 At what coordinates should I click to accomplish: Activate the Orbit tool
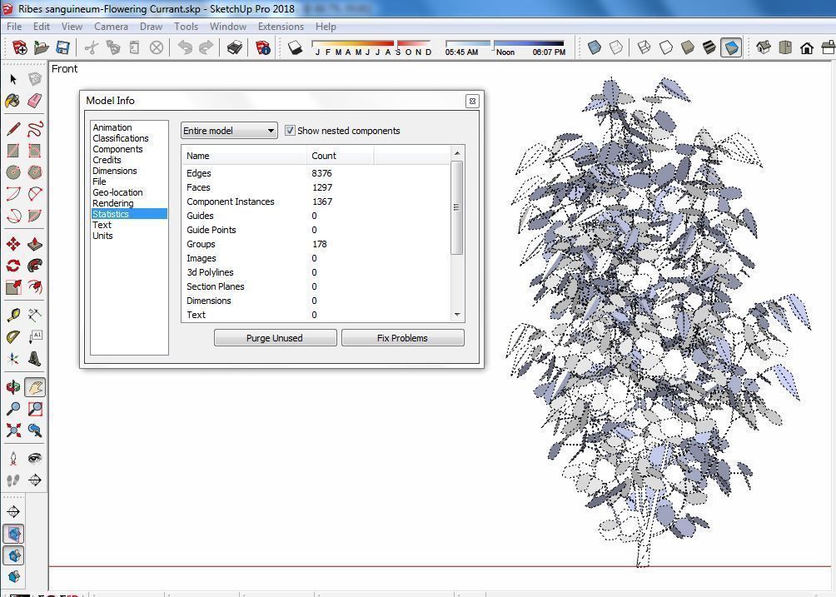coord(13,387)
